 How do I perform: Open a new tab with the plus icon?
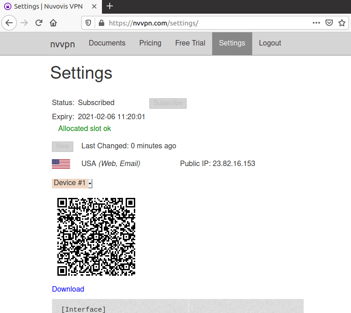click(x=109, y=6)
